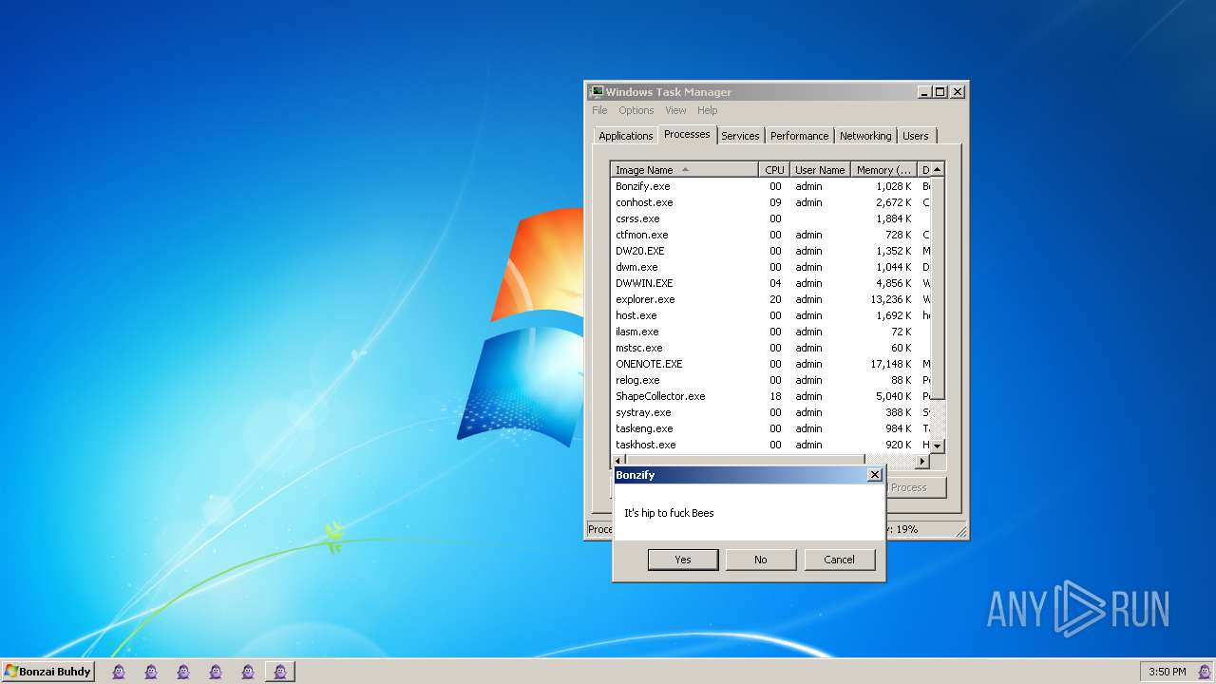1216x684 pixels.
Task: Switch to the Services tab
Action: click(740, 136)
